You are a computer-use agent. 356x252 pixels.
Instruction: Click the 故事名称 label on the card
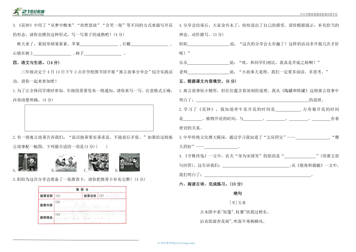tap(46, 196)
